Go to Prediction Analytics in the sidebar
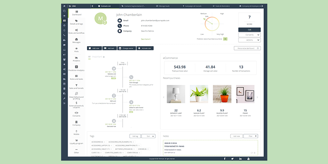 pos(76,68)
